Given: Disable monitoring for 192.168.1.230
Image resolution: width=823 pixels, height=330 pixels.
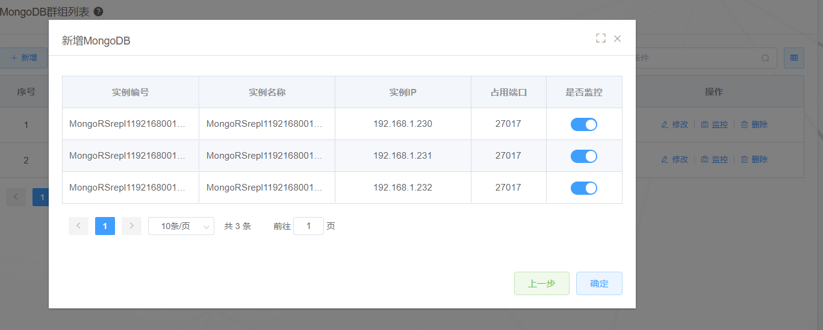Looking at the screenshot, I should (x=584, y=124).
